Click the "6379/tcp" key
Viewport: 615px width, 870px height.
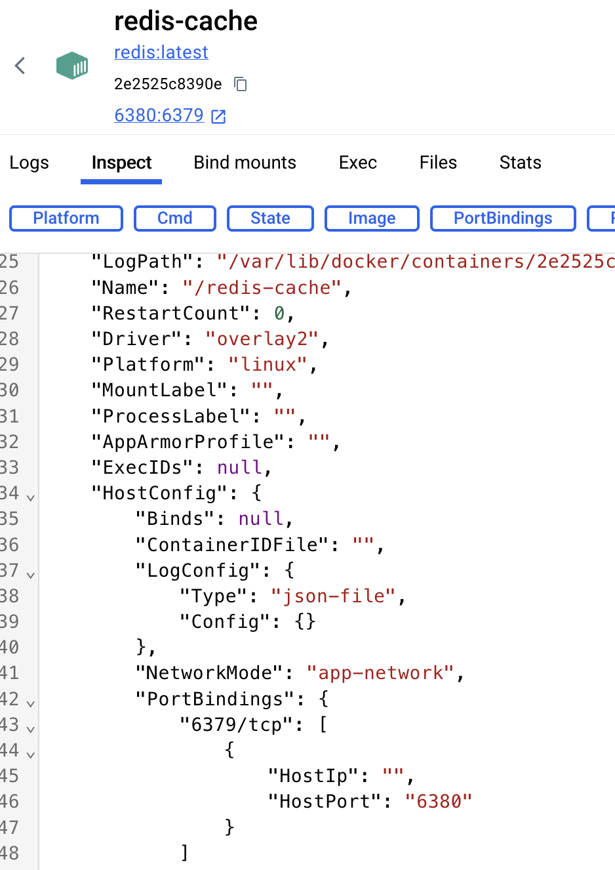tap(237, 724)
